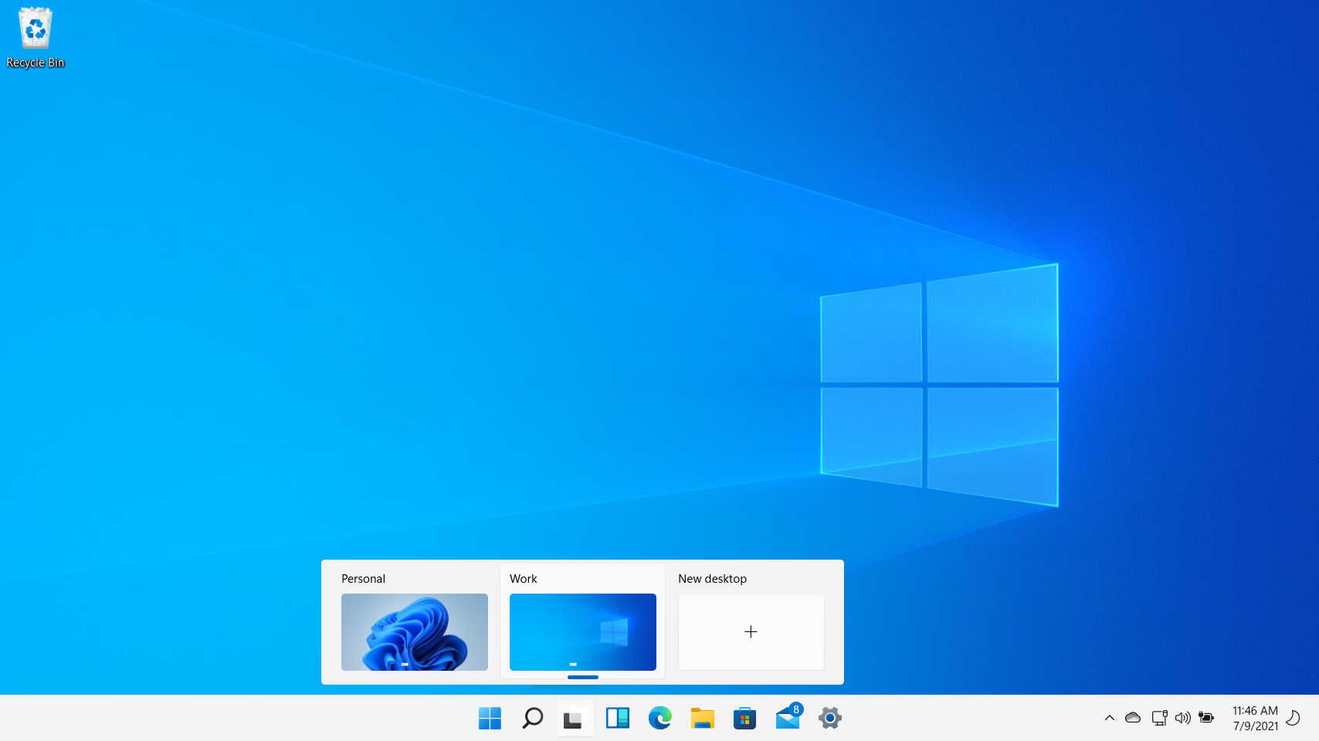Open Mail with 8 unread messages
The width and height of the screenshot is (1319, 741).
787,718
